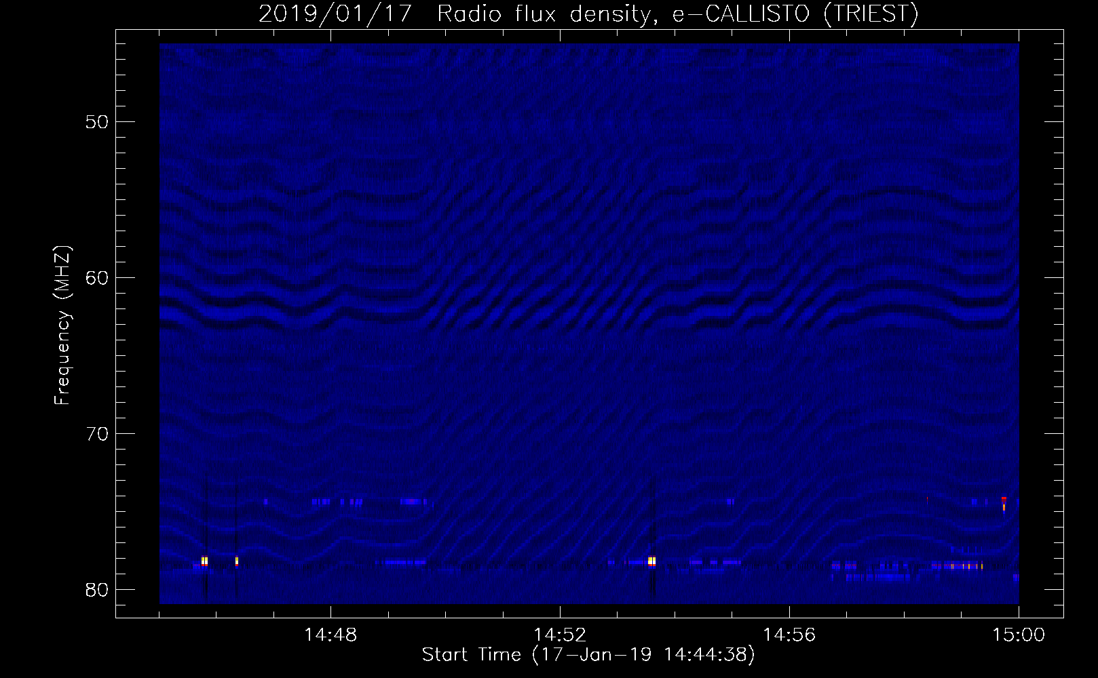Click the 60 MHz frequency tick label

[97, 278]
